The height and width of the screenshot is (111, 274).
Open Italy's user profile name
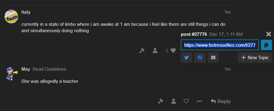click(26, 12)
